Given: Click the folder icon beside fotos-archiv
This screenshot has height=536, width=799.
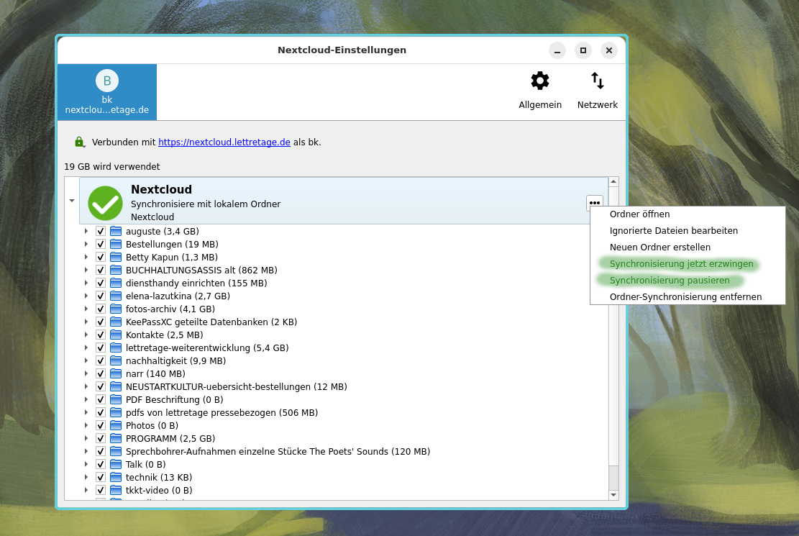Looking at the screenshot, I should tap(116, 309).
